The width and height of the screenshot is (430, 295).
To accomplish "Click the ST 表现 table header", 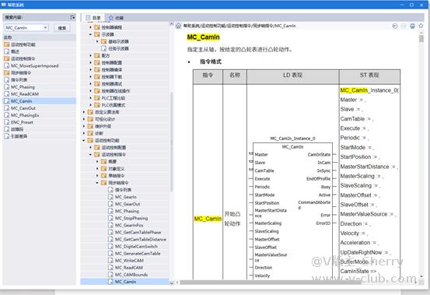I will coord(369,76).
